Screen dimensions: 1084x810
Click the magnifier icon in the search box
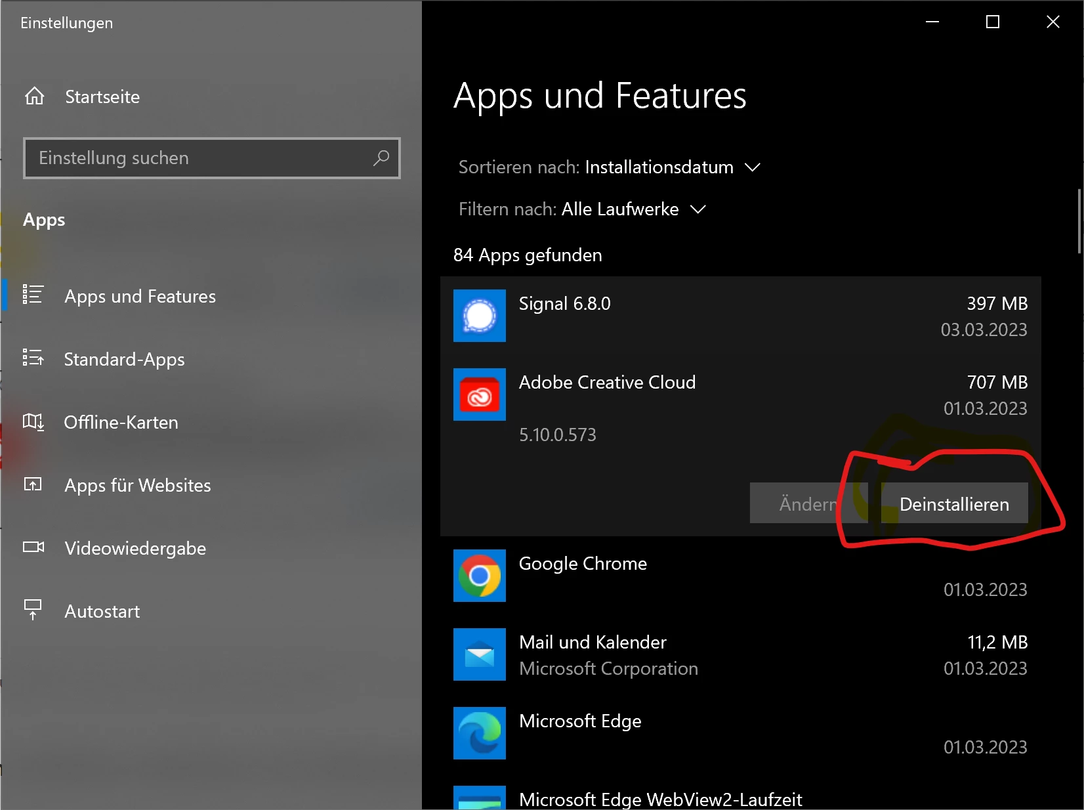pos(381,158)
